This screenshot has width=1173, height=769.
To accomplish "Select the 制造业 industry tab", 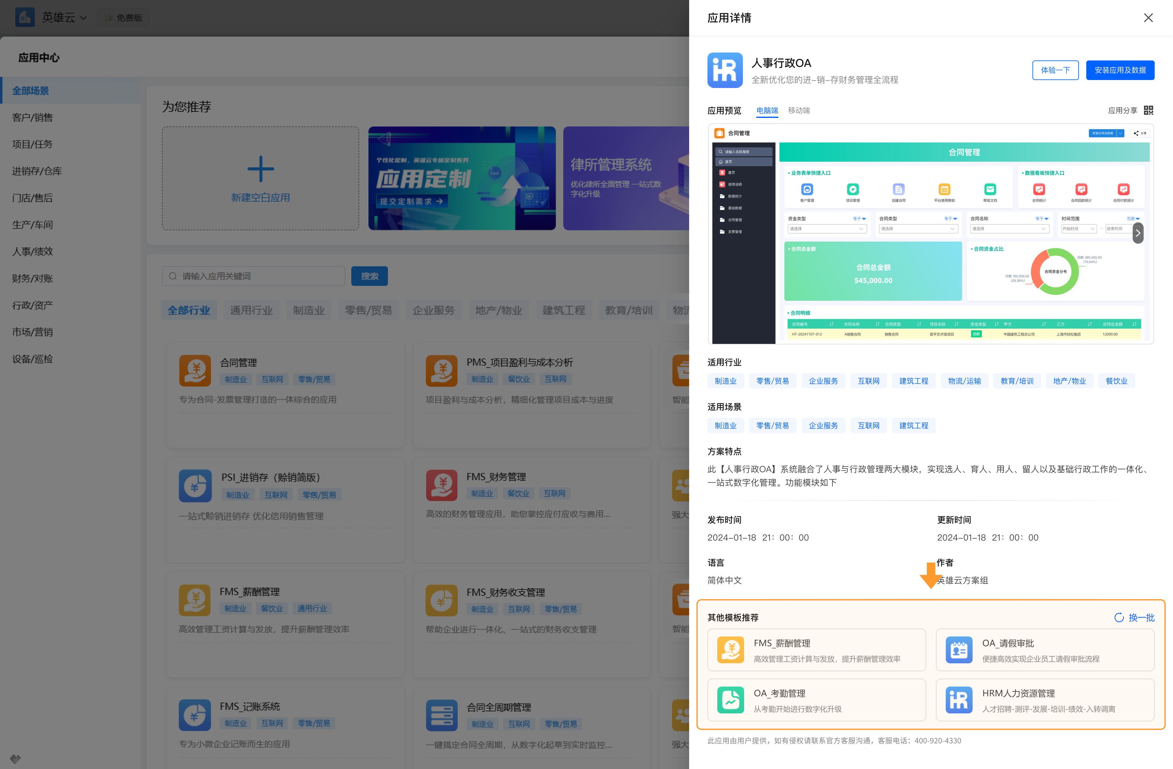I will click(309, 310).
